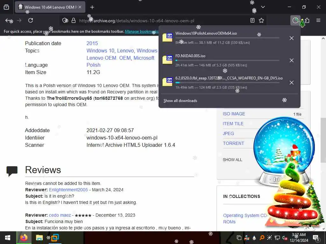Download the ITEM TILE option

233,124
